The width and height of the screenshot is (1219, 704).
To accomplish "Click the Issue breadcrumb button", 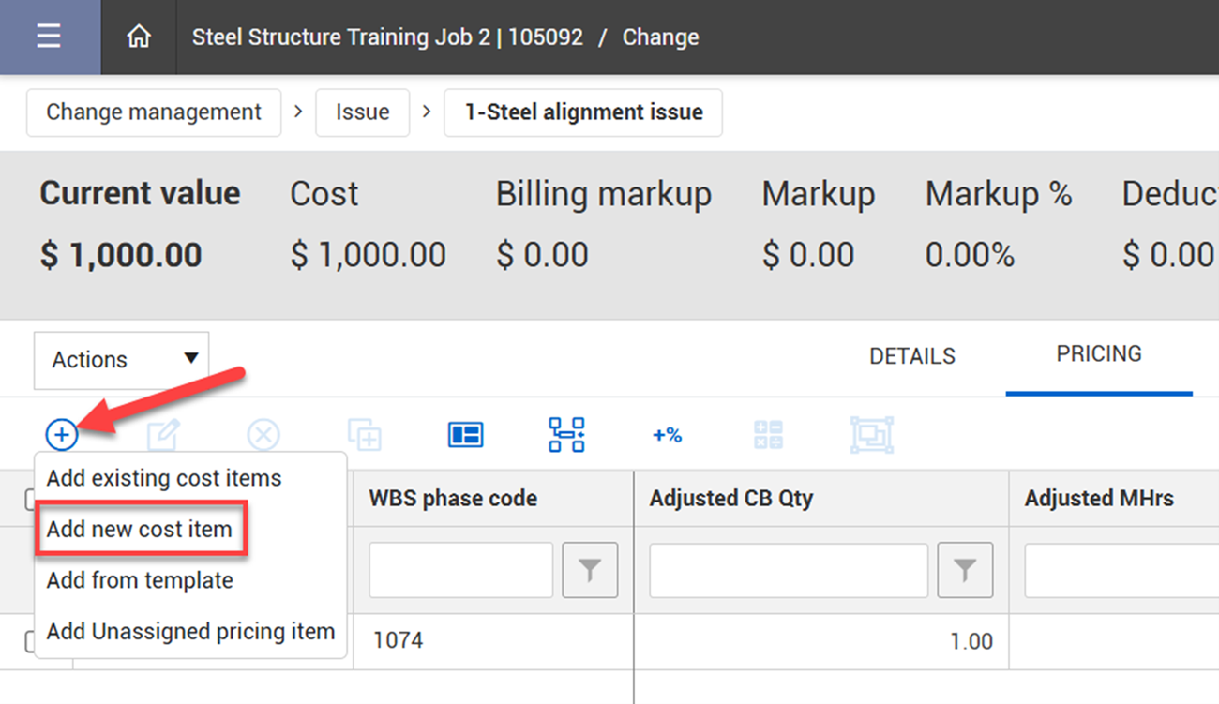I will (362, 112).
